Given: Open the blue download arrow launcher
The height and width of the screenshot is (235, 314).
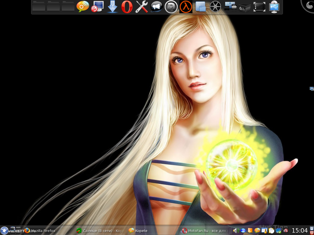Looking at the screenshot, I should coord(112,7).
